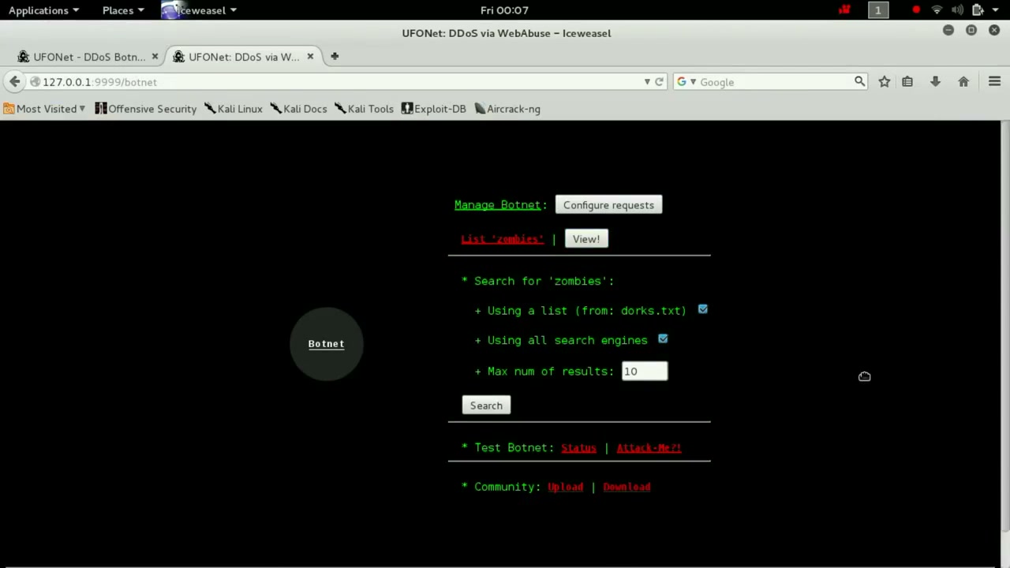The image size is (1010, 568).
Task: Open a new tab with the plus icon
Action: [x=335, y=57]
